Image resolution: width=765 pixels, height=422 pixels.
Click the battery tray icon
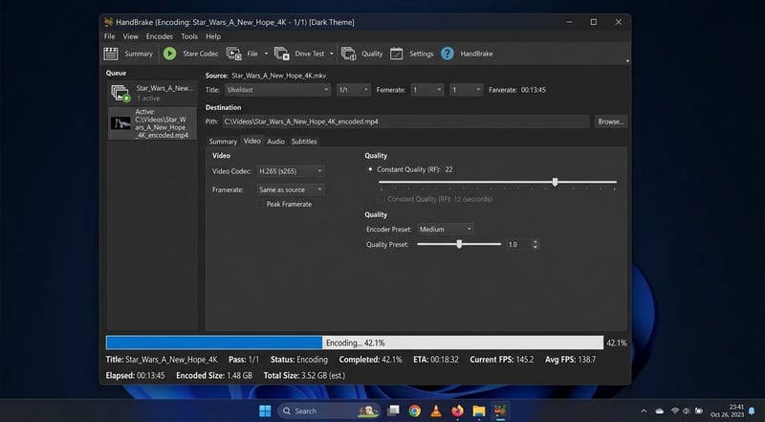coord(699,411)
